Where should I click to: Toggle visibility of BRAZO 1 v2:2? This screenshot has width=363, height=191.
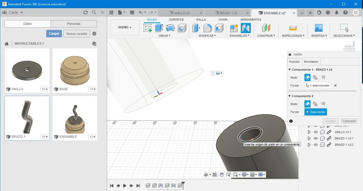coord(316,145)
